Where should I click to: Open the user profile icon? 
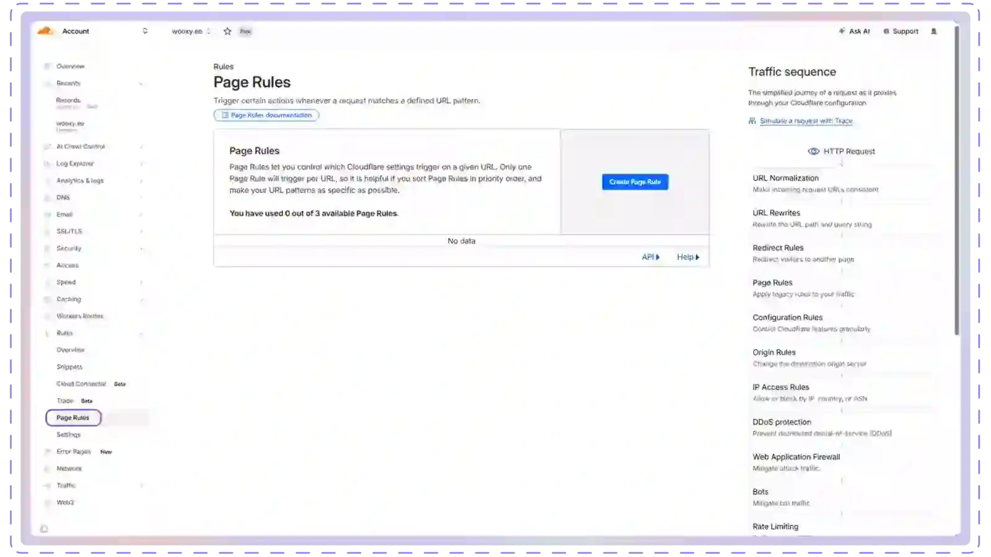pos(934,32)
